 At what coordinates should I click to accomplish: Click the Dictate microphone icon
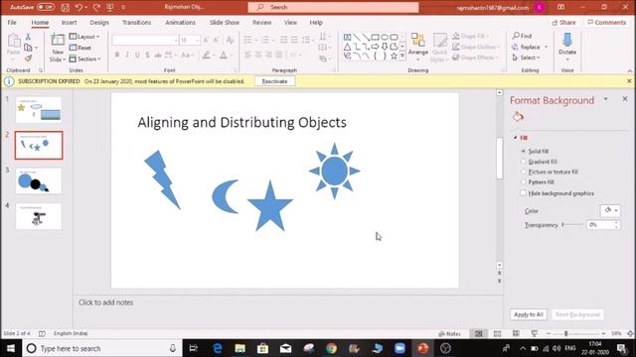point(567,40)
